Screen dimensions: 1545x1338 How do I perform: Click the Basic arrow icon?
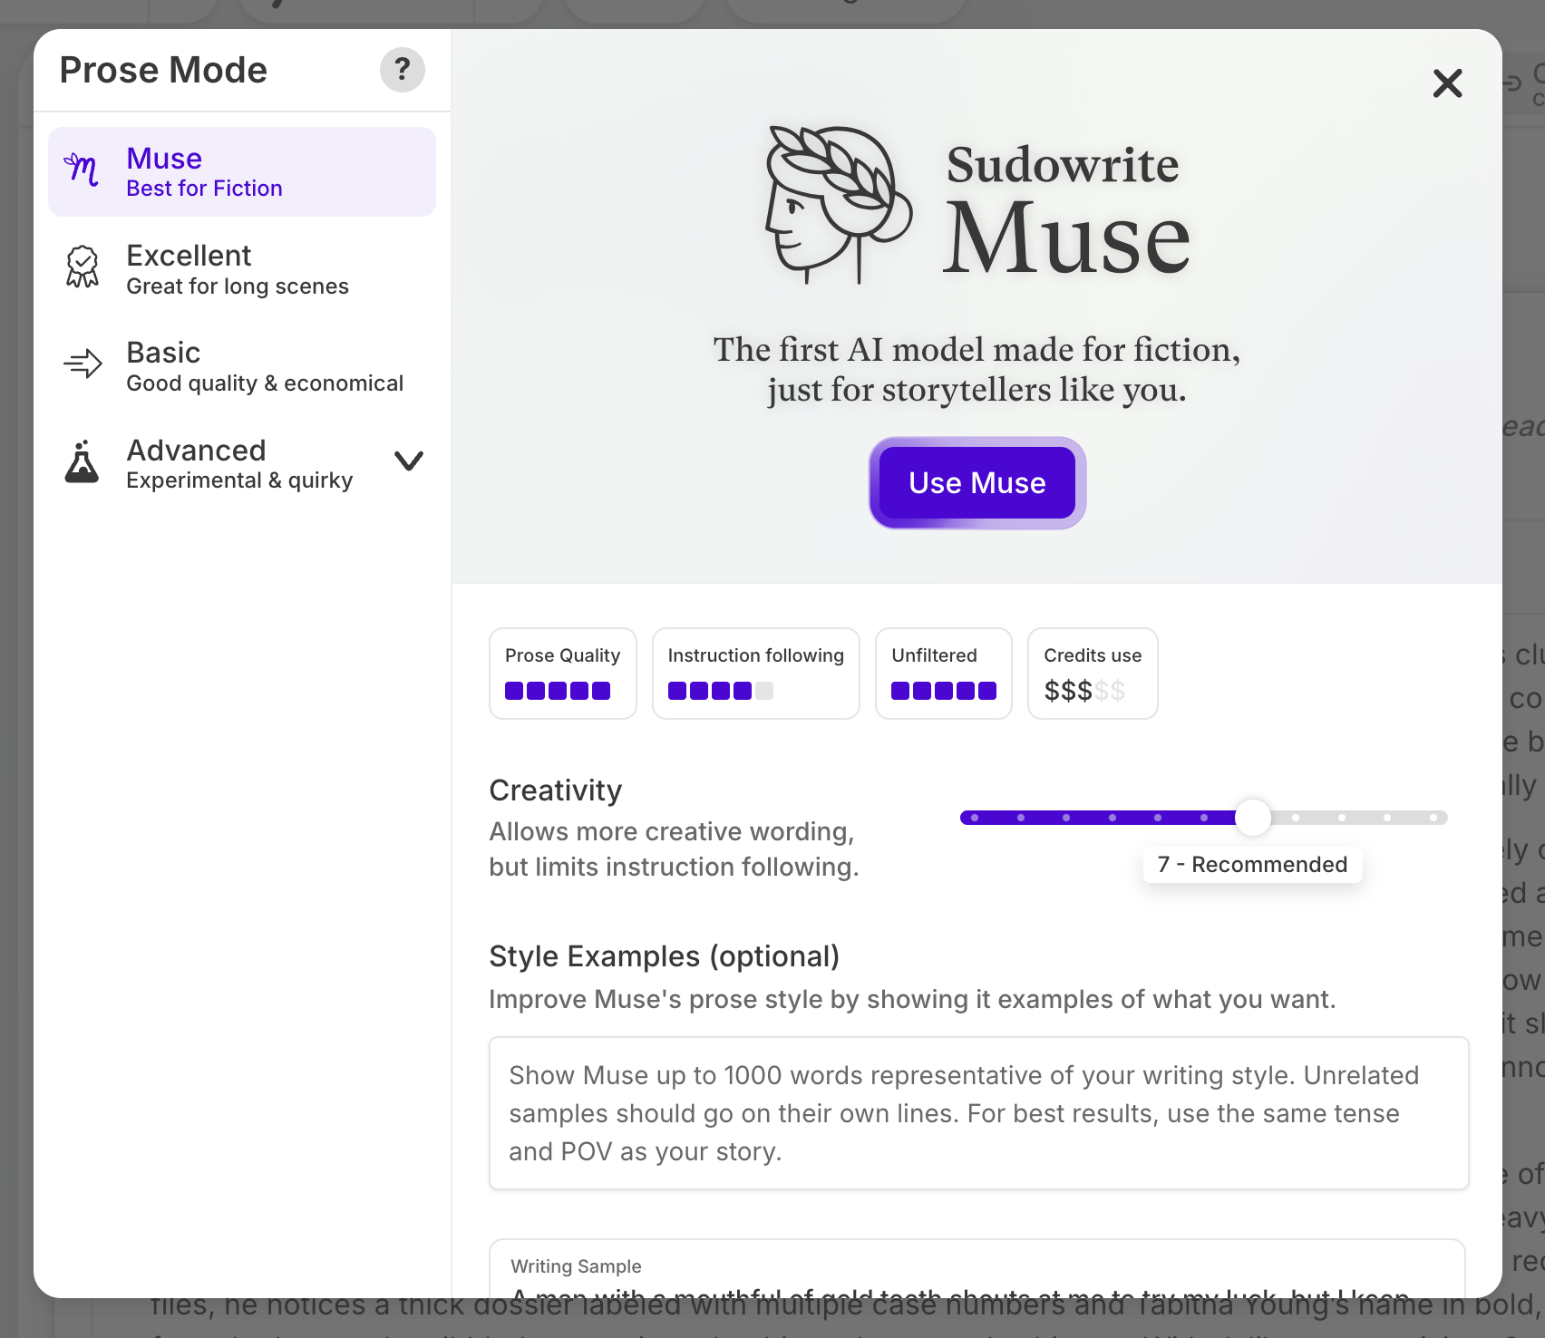[83, 364]
